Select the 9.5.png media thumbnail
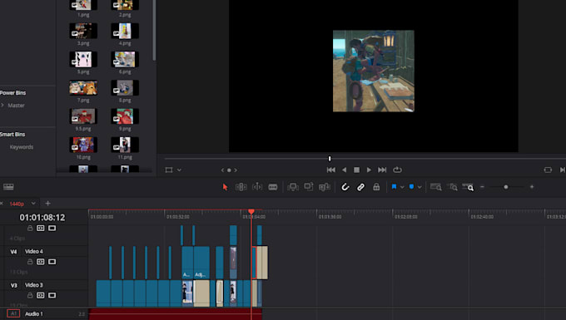Image resolution: width=566 pixels, height=320 pixels. point(83,116)
